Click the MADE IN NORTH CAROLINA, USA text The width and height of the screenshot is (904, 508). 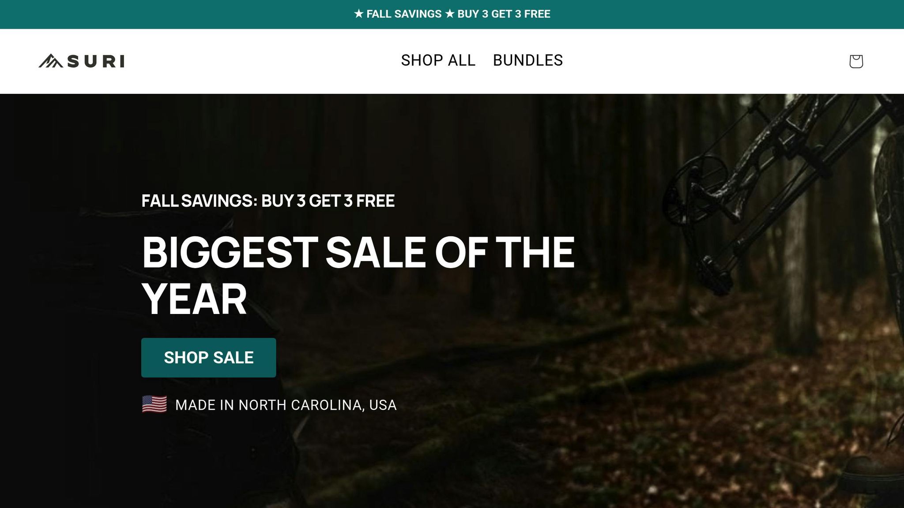pyautogui.click(x=286, y=405)
